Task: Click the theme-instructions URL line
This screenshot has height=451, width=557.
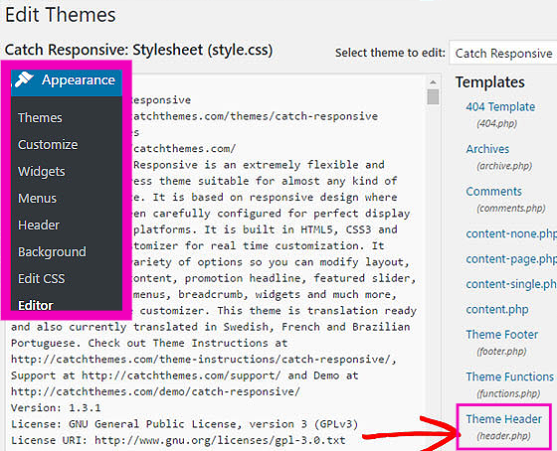Action: (204, 360)
